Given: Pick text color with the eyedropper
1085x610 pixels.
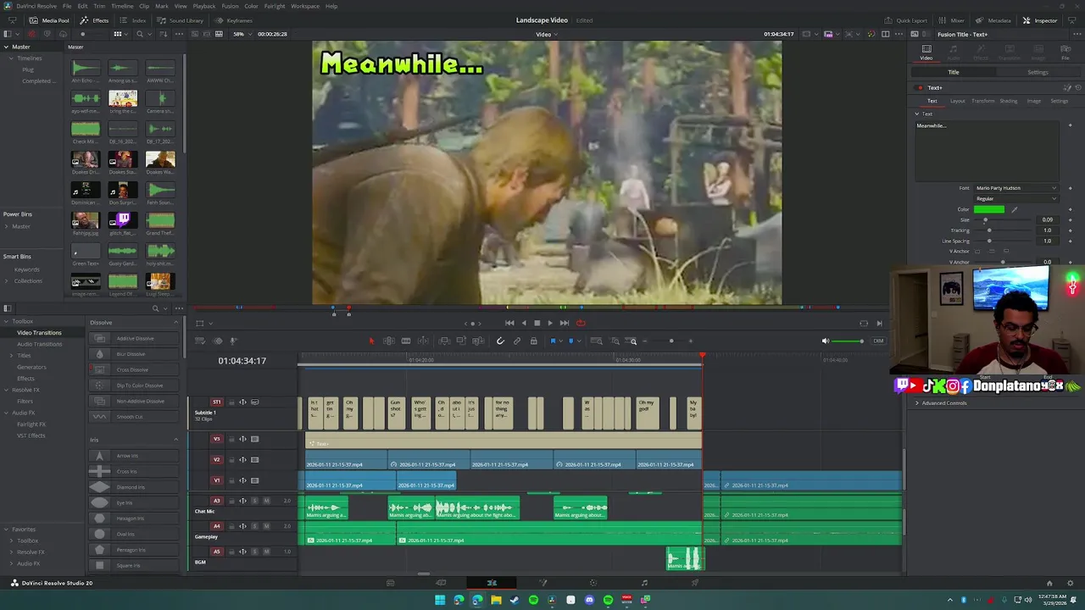Looking at the screenshot, I should pos(1014,209).
